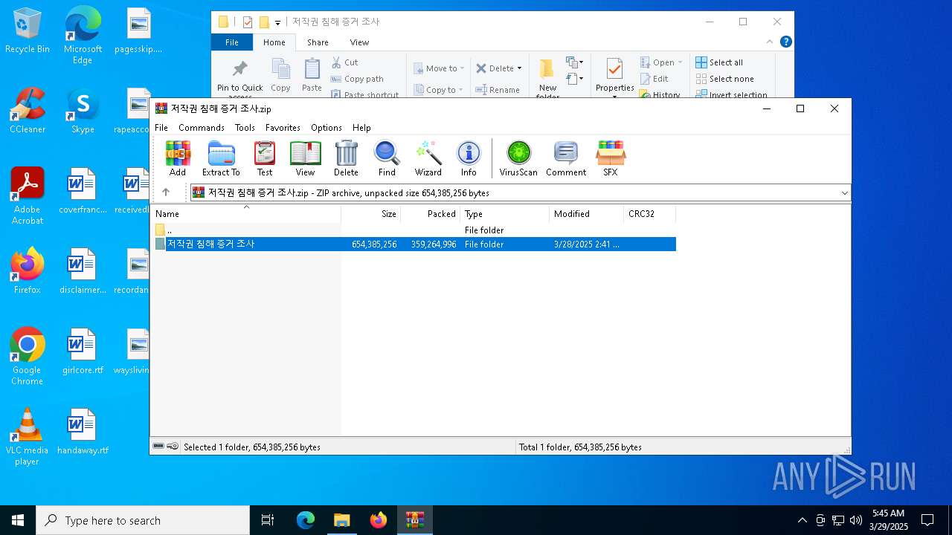Switch to Explorer View ribbon tab
952x535 pixels.
click(x=359, y=42)
